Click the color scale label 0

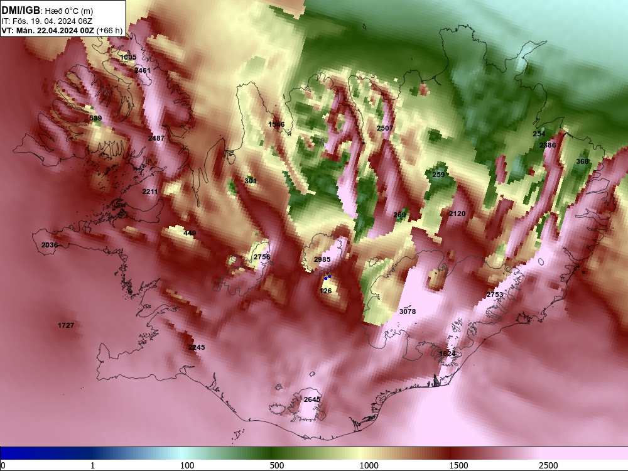(x=3, y=465)
